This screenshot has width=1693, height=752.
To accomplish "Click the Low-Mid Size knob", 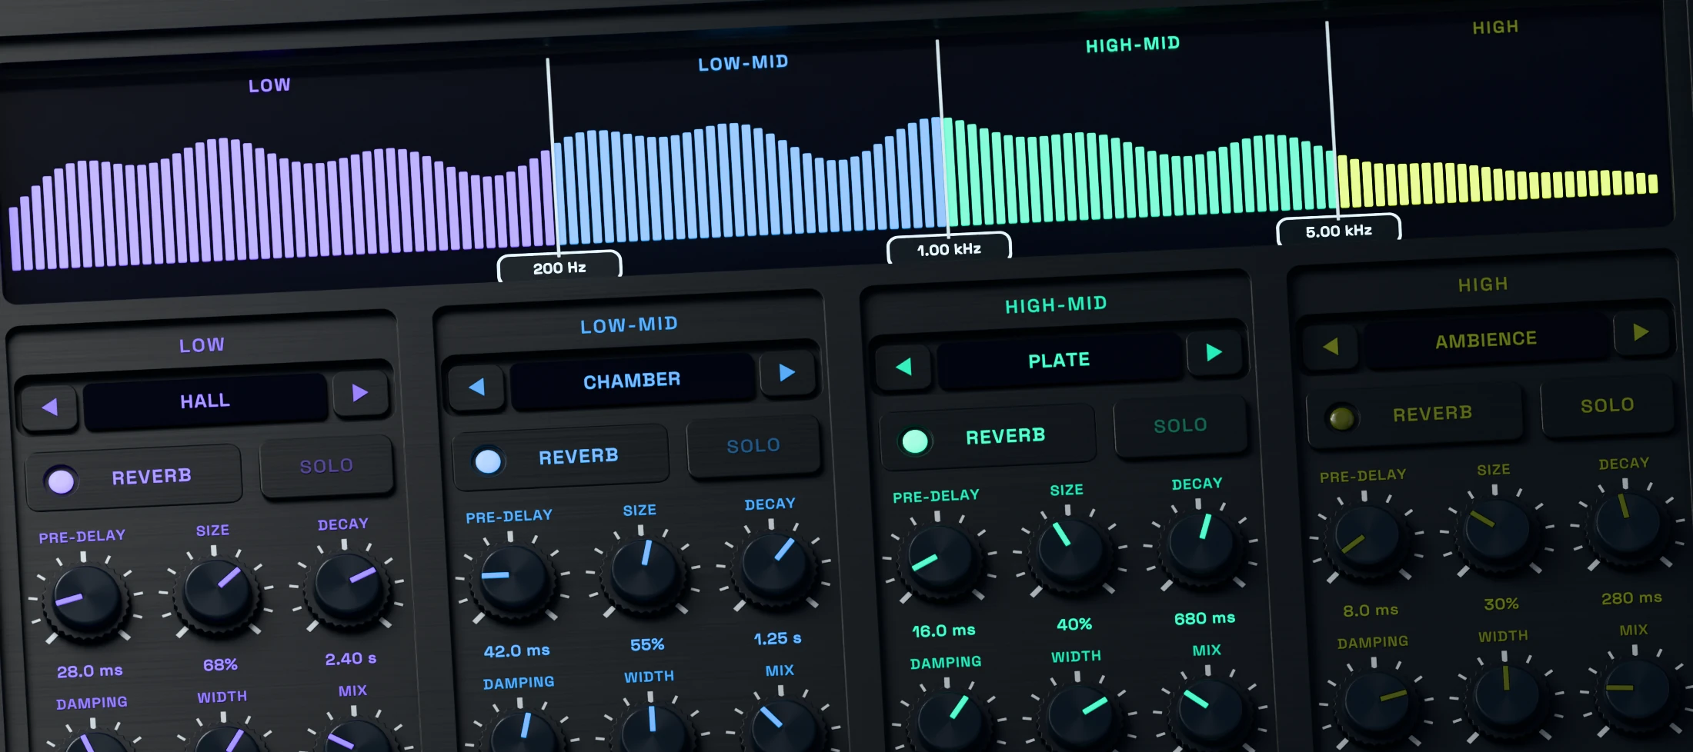I will pyautogui.click(x=645, y=572).
